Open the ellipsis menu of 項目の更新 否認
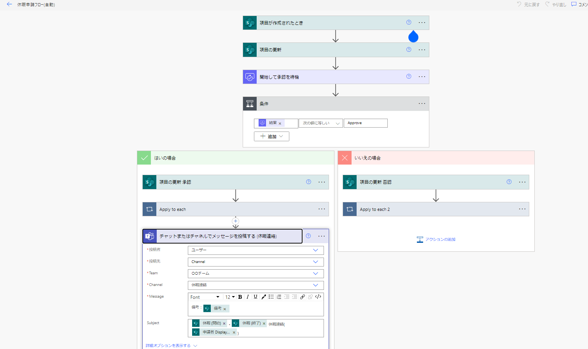The image size is (588, 349). point(522,182)
